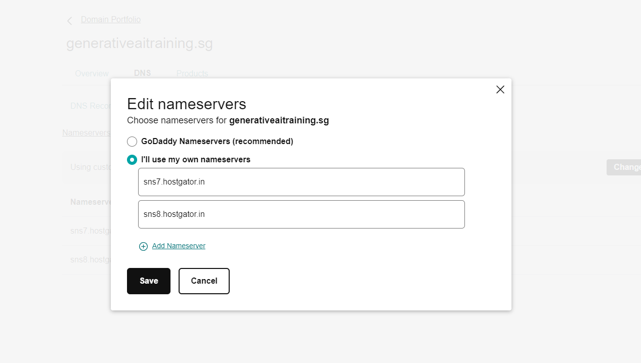Click the Edit nameservers dialog title
Viewport: 641px width, 363px height.
pos(187,104)
